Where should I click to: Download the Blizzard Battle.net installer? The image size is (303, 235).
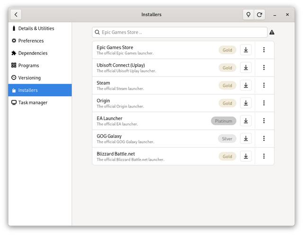click(x=246, y=156)
